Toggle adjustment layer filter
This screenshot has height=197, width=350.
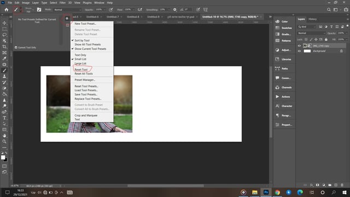pos(326,27)
